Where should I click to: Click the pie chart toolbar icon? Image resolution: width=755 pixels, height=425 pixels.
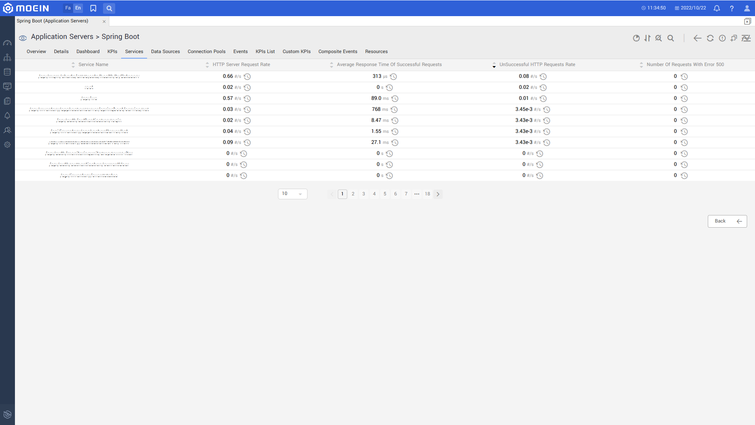636,38
